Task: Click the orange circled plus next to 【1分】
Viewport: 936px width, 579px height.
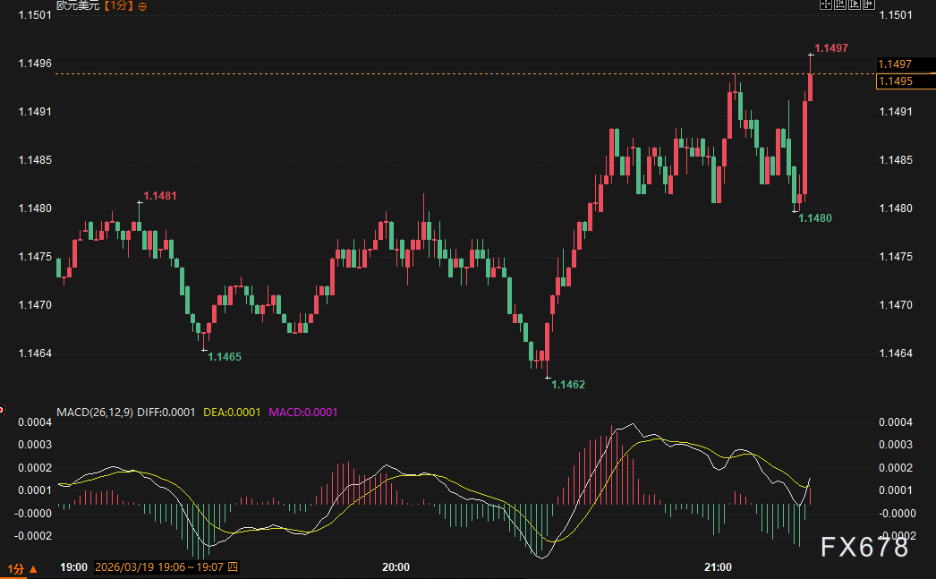Action: pyautogui.click(x=142, y=6)
